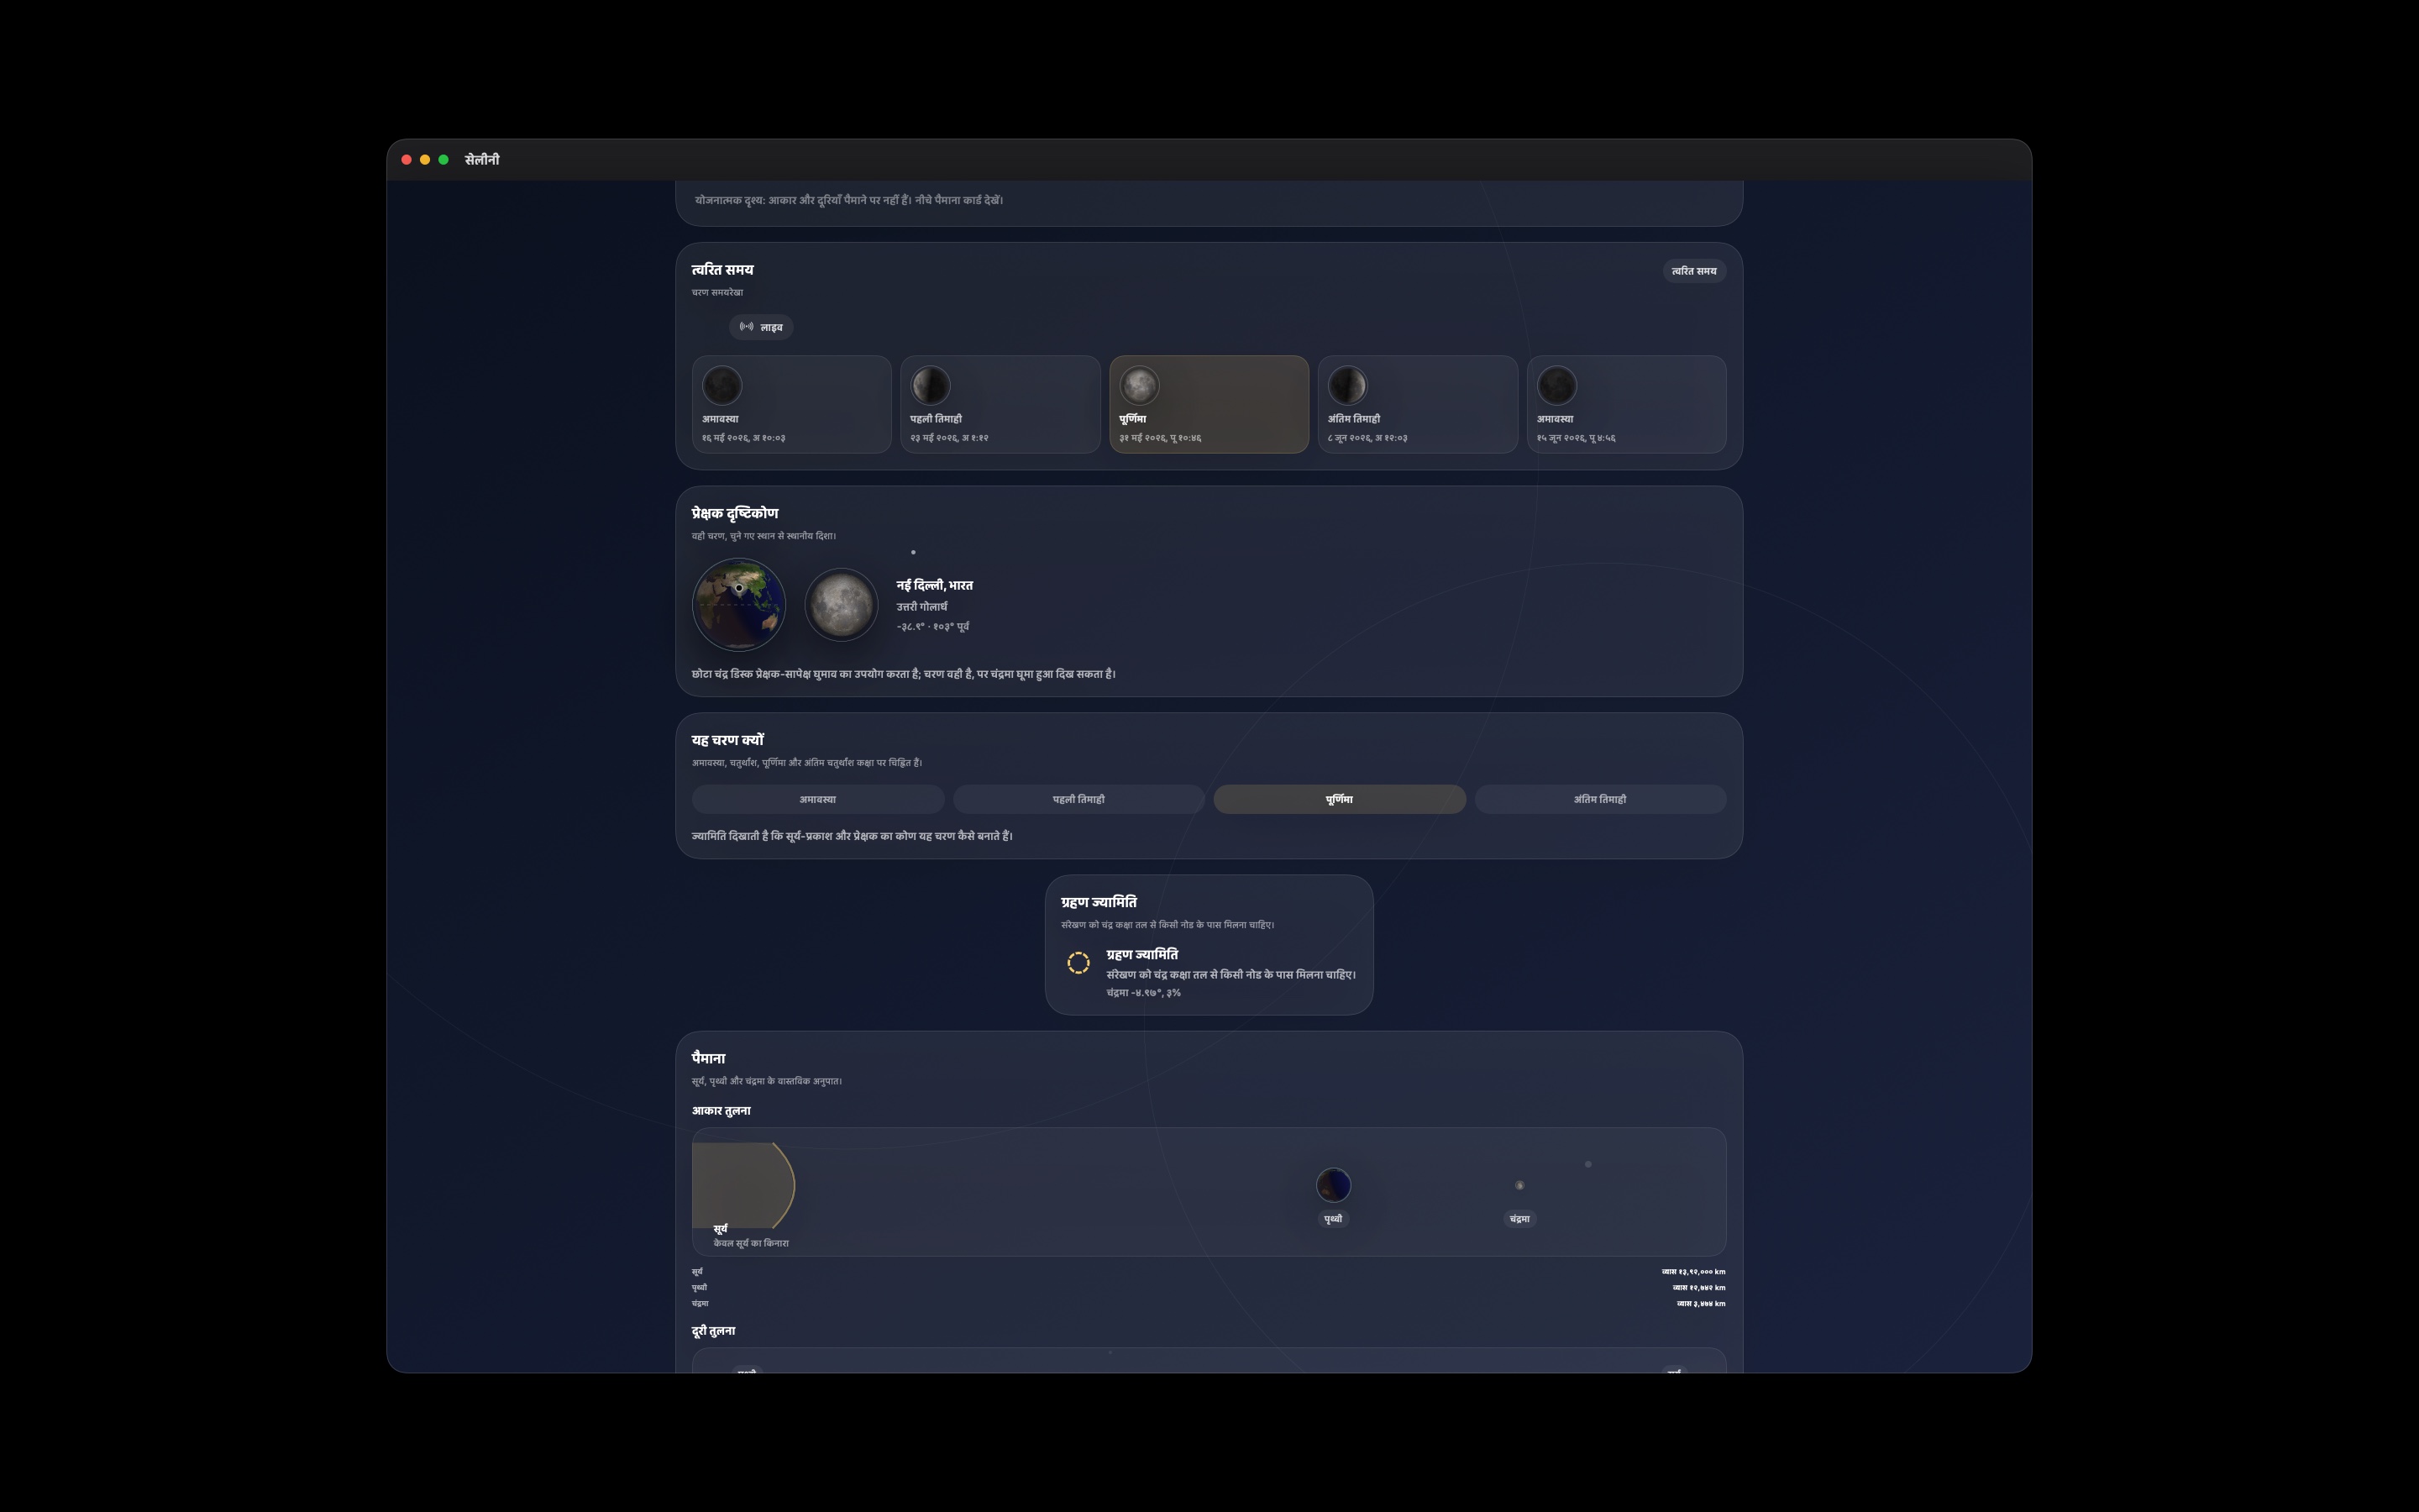Viewport: 2419px width, 1512px height.
Task: Click the location pin on the Earth globe
Action: pos(738,588)
